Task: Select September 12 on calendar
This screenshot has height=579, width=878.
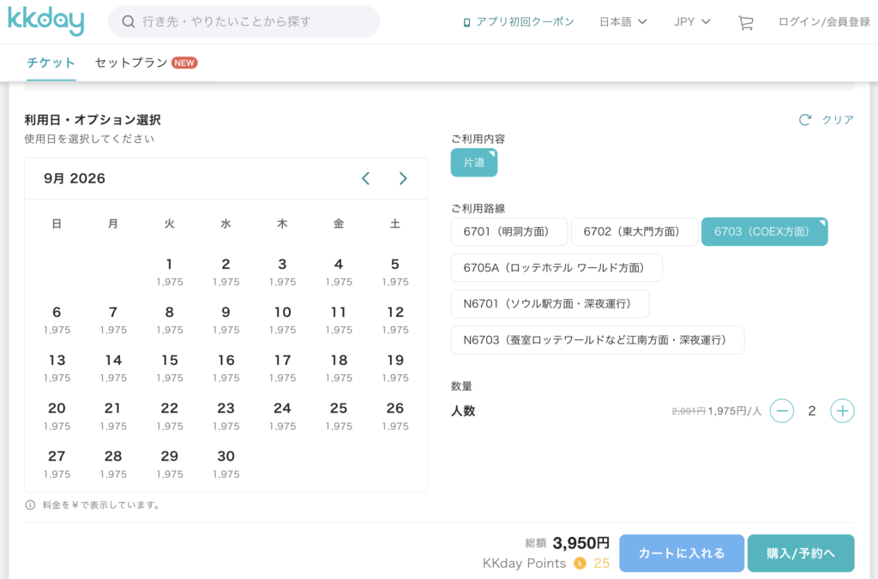Action: (x=395, y=319)
